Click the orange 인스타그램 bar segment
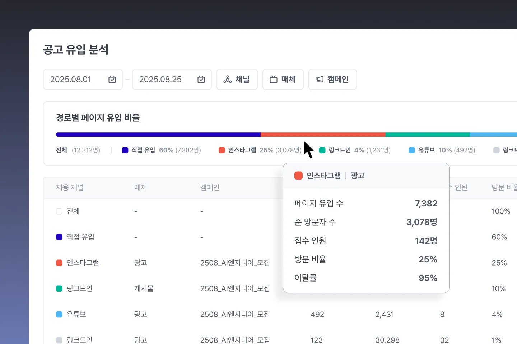The width and height of the screenshot is (517, 344). pos(323,134)
